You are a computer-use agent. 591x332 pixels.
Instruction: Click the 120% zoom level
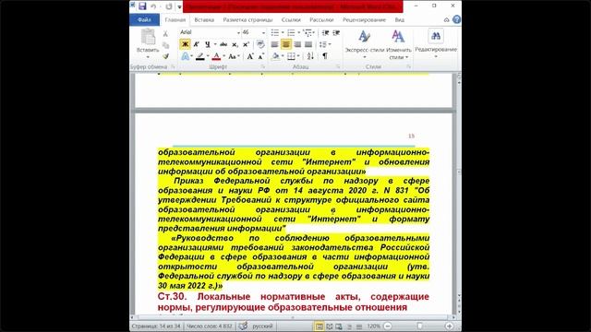373,326
